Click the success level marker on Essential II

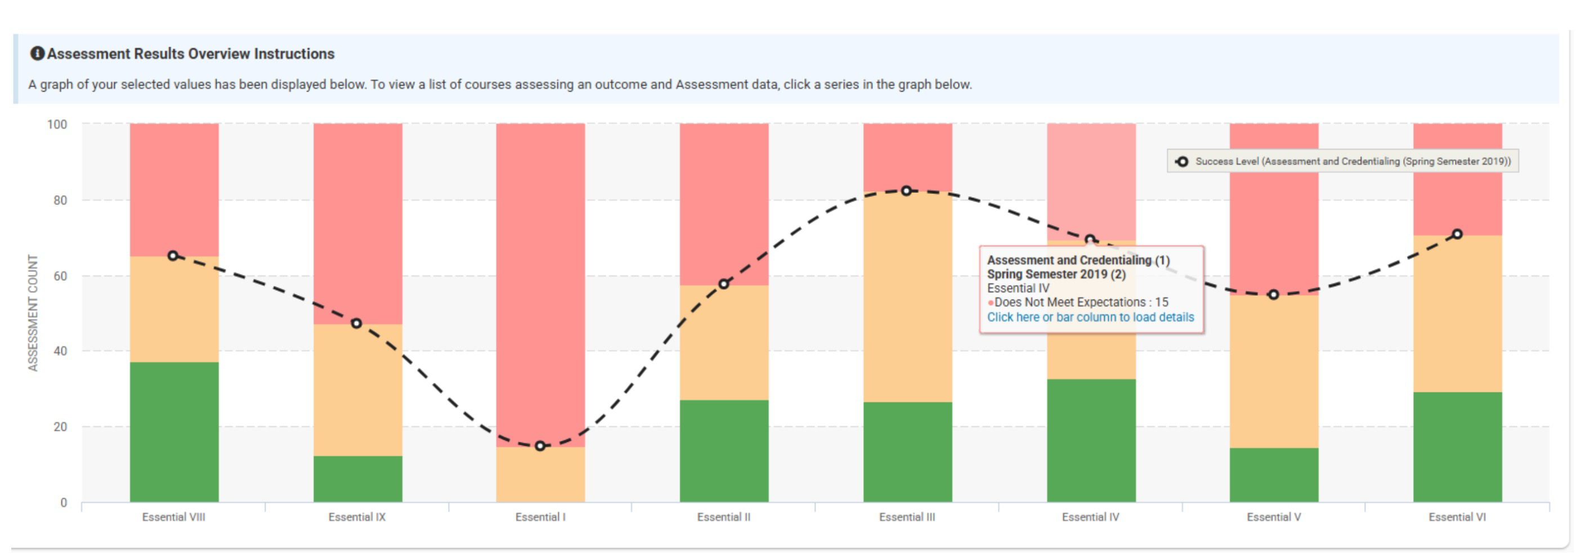tap(723, 284)
